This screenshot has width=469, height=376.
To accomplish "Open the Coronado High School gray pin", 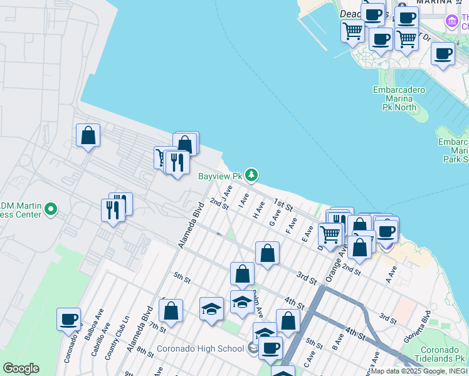I will [x=252, y=348].
